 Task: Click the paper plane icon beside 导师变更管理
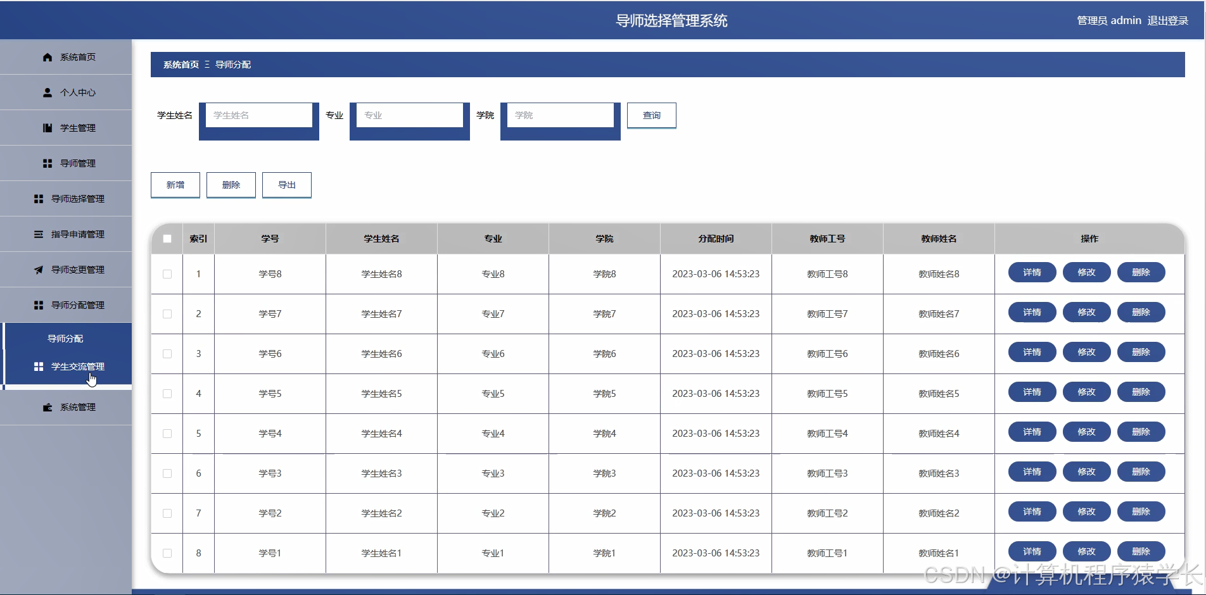pos(39,270)
